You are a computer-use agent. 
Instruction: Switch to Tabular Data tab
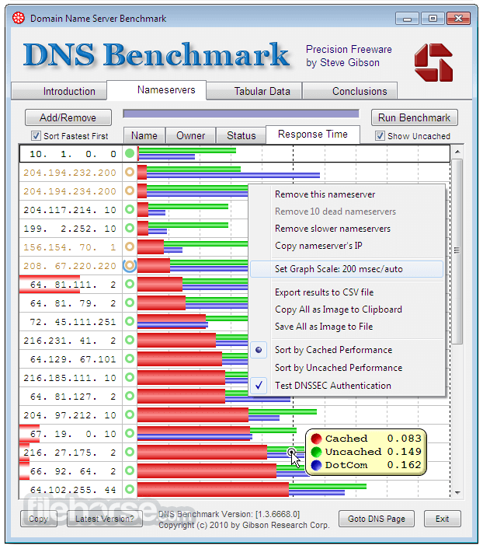point(254,92)
